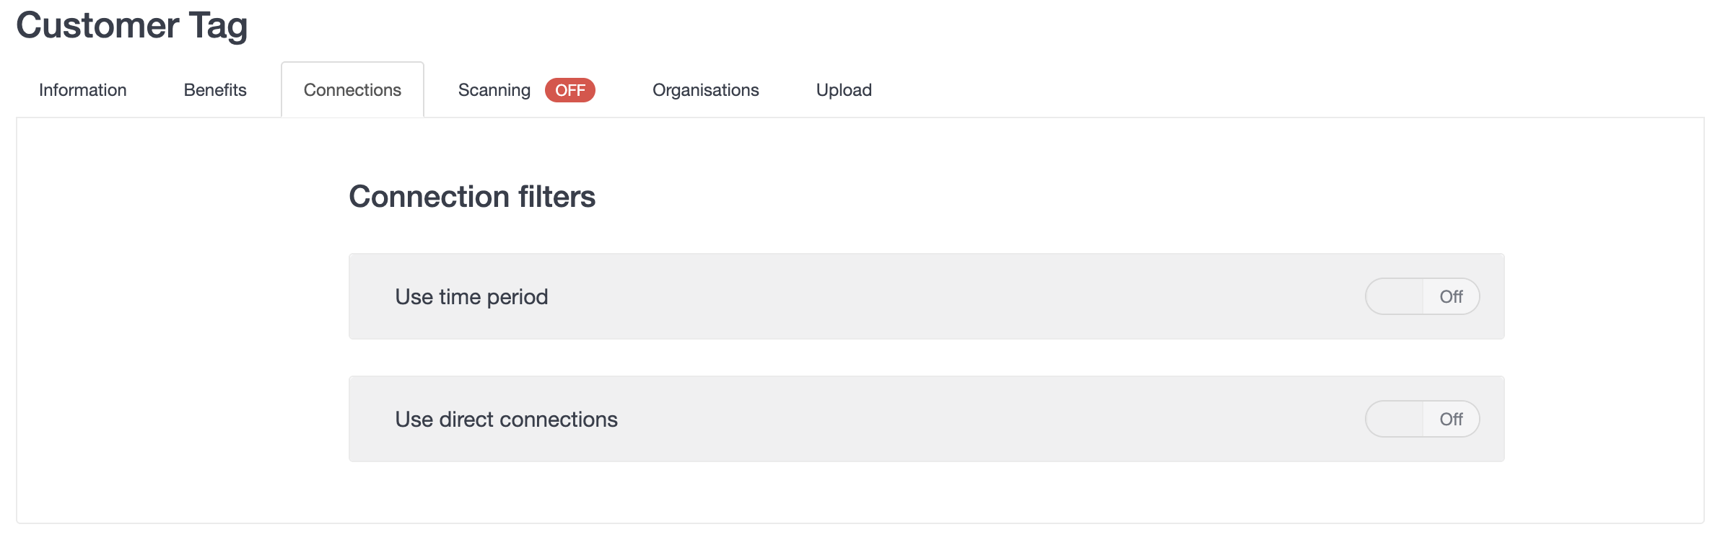Switch to the Benefits tab

tap(215, 90)
